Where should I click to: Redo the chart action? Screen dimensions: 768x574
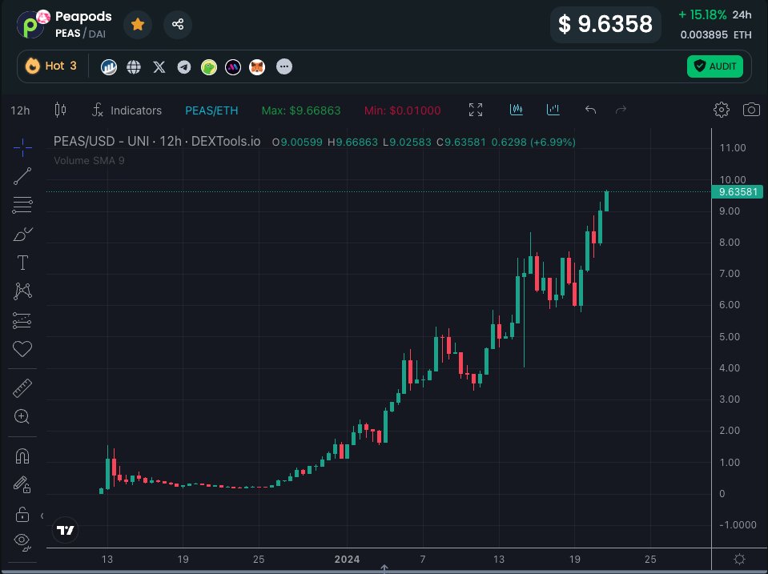click(621, 110)
